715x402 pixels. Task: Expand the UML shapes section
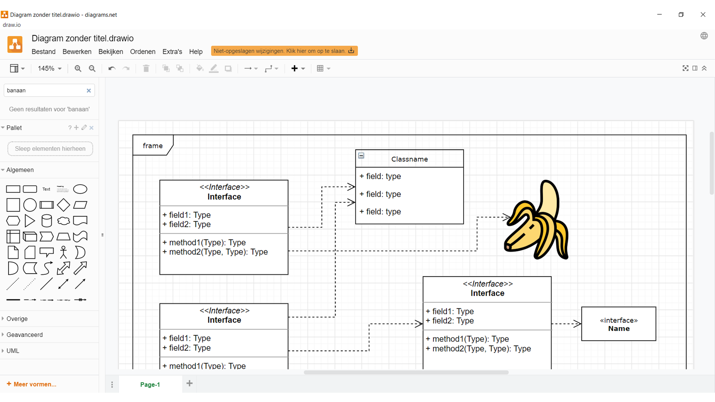[x=13, y=351]
